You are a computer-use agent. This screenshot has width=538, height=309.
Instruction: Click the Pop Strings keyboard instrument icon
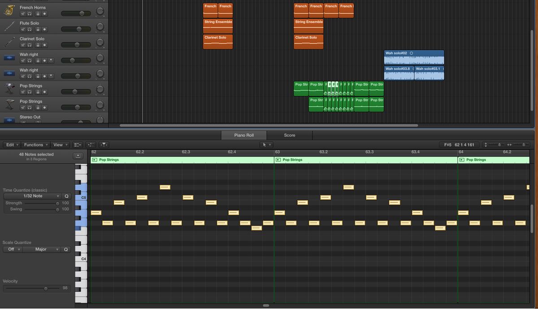(9, 88)
